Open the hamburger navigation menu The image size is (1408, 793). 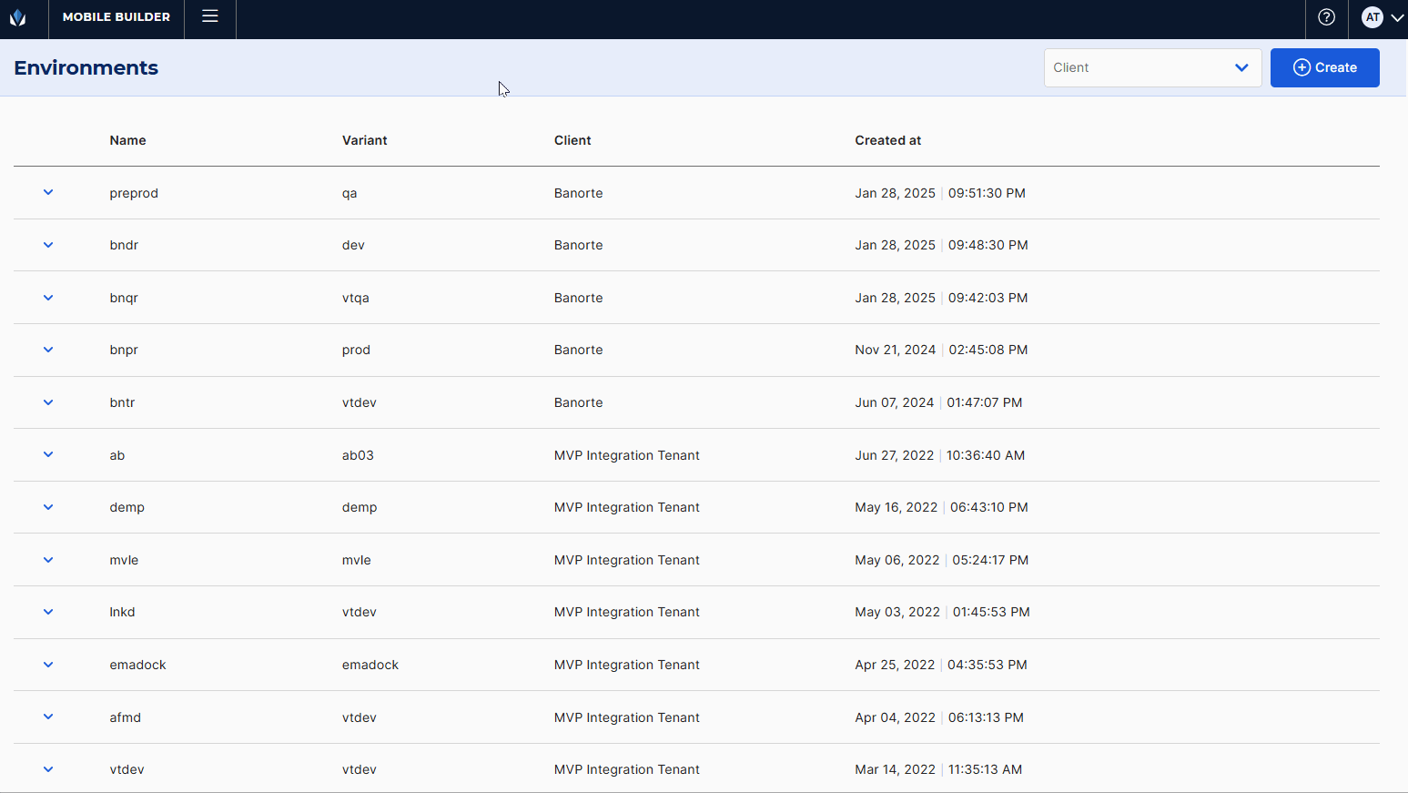(x=210, y=16)
